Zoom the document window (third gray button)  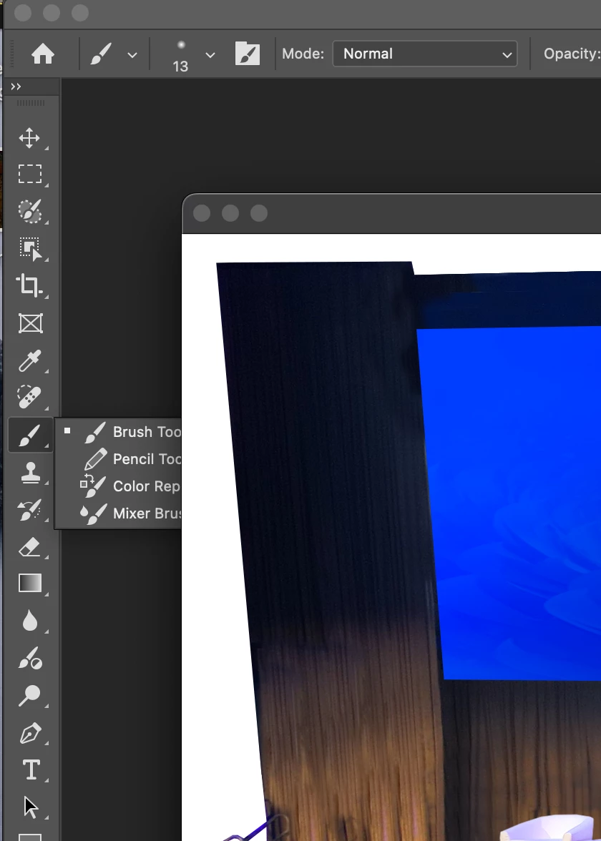pos(259,213)
